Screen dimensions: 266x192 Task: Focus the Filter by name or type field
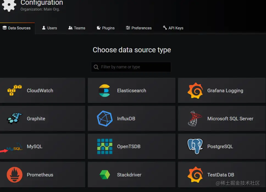coord(131,67)
